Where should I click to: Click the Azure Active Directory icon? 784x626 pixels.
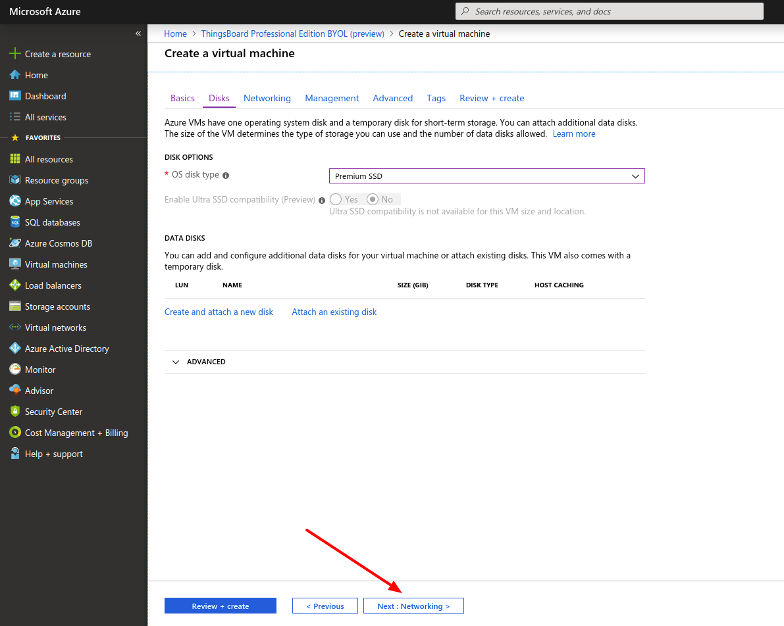click(15, 349)
